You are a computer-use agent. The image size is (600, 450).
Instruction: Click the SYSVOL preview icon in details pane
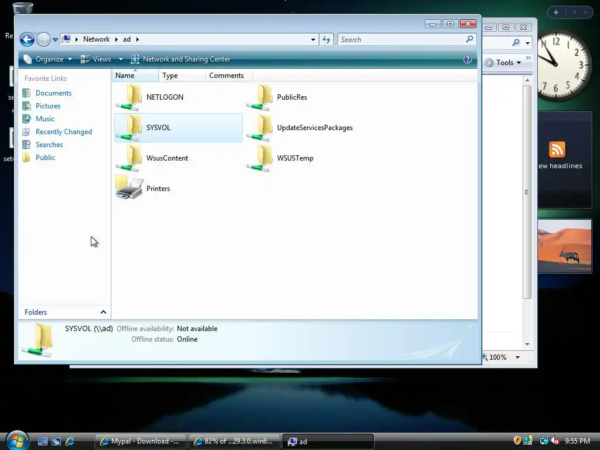pyautogui.click(x=37, y=340)
